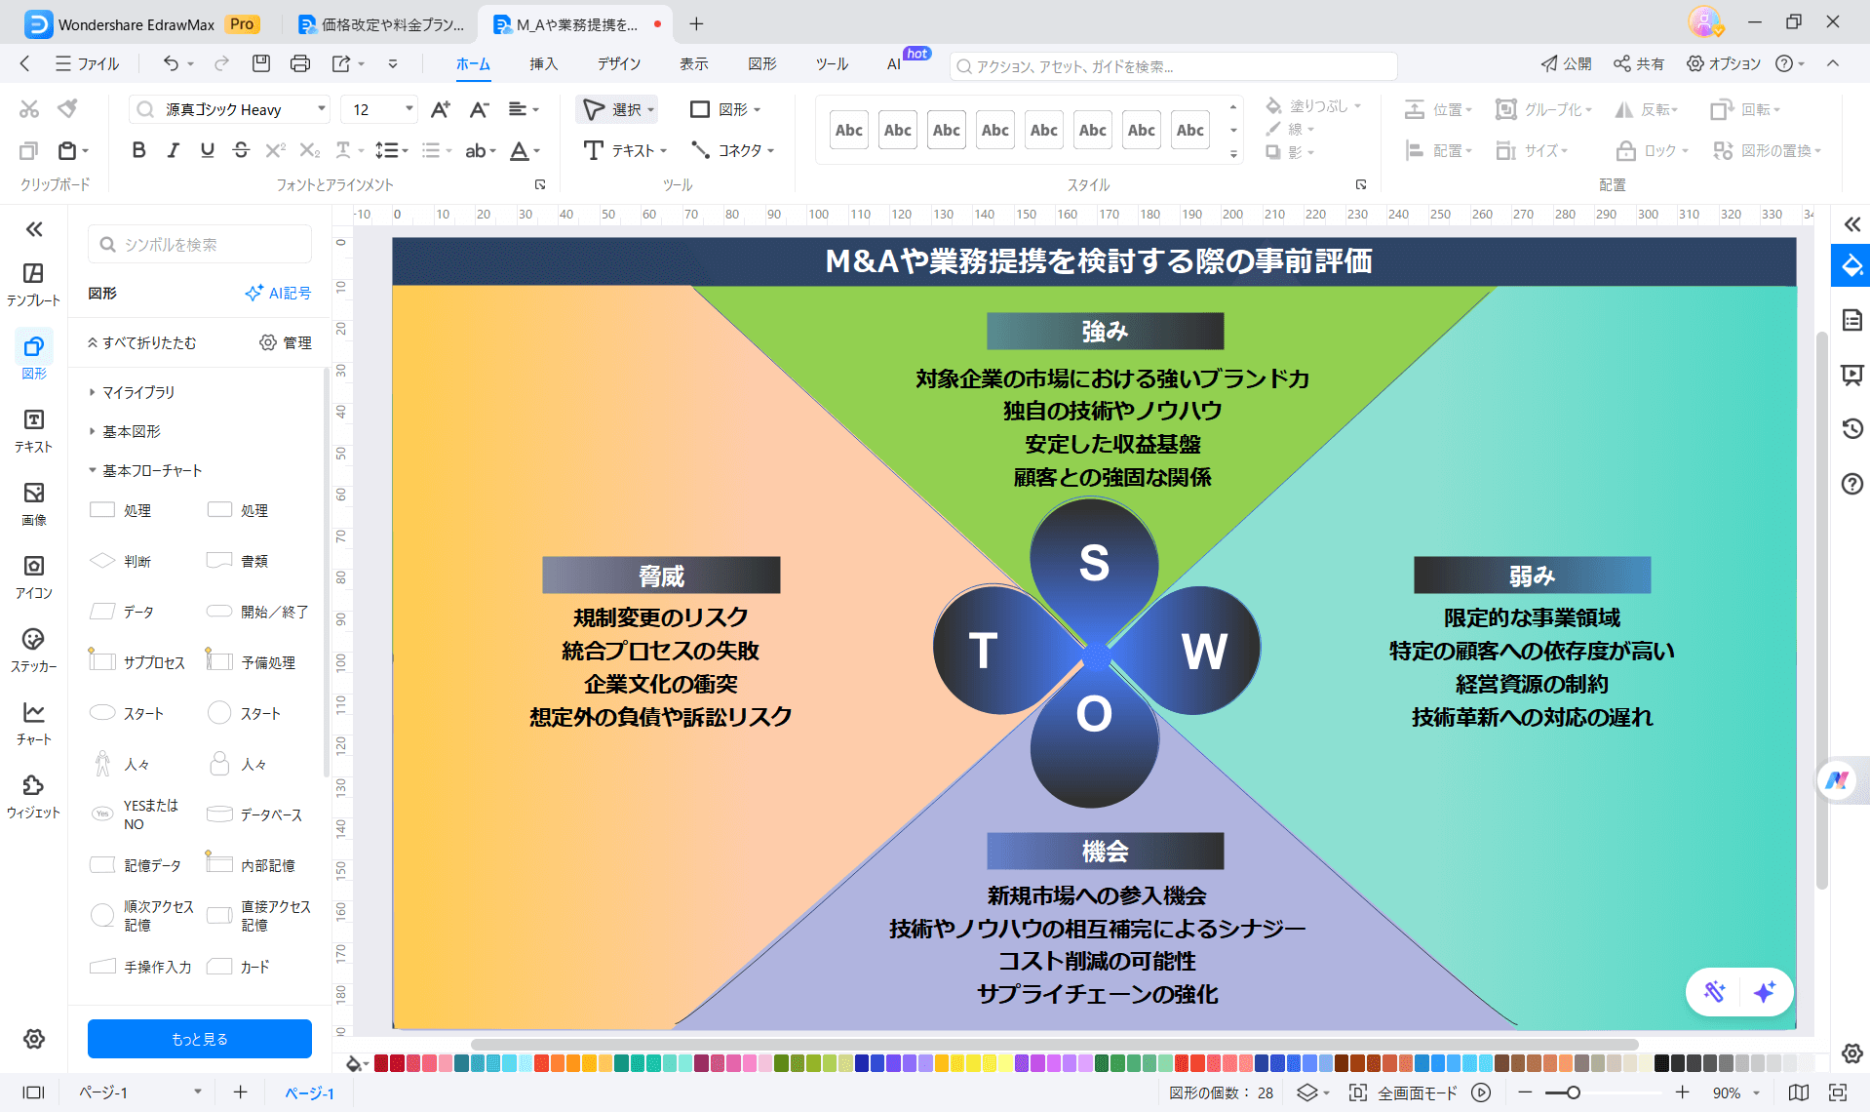Click the 塗りつぶし (fill) icon
Screen dimensions: 1870x1112
click(x=1272, y=106)
